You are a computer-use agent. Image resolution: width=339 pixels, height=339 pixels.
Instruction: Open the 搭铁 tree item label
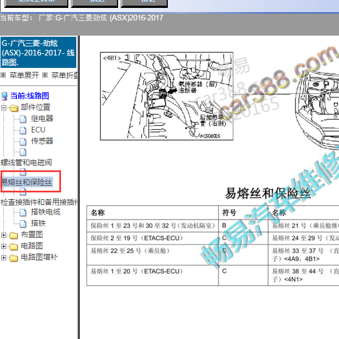38,223
